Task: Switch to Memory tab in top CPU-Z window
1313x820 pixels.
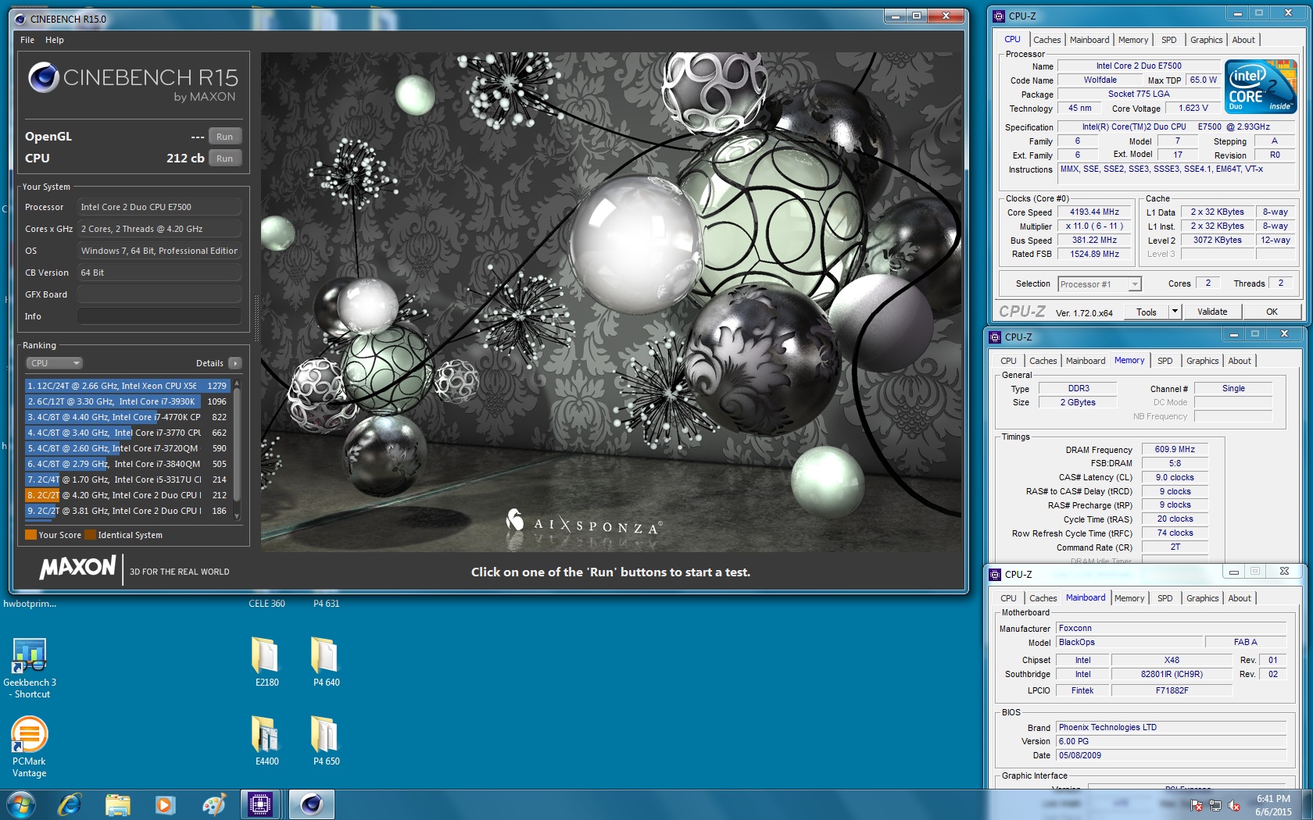Action: [x=1133, y=40]
